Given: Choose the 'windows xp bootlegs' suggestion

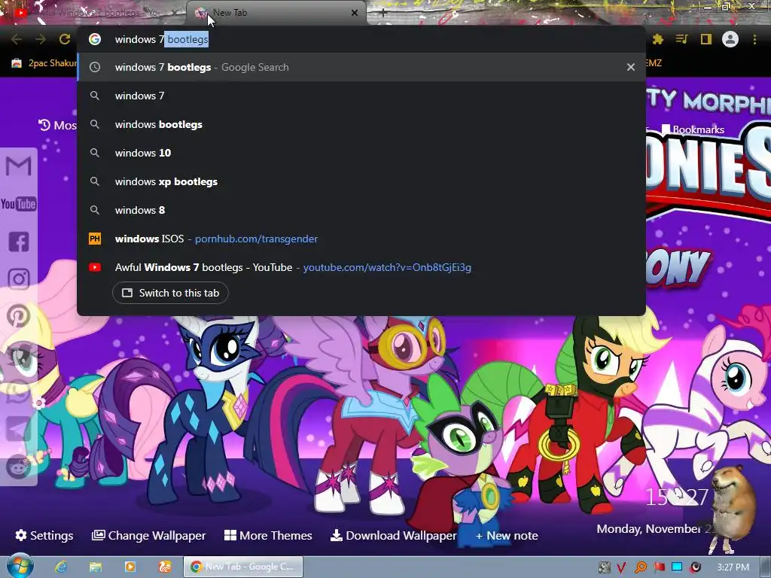Looking at the screenshot, I should point(361,181).
